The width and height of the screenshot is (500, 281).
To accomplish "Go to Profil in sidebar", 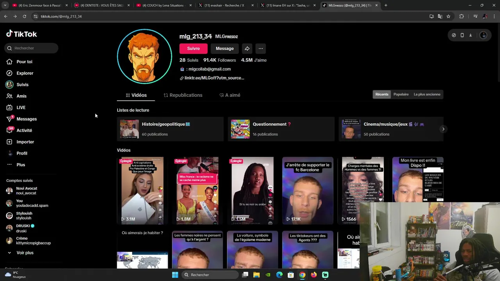I will click(x=22, y=153).
